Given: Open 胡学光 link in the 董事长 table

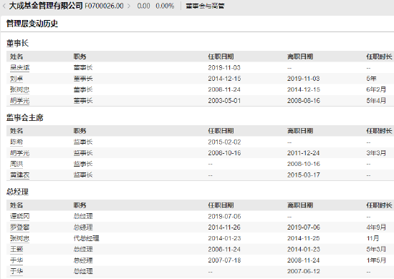Looking at the screenshot, I should [x=19, y=101].
